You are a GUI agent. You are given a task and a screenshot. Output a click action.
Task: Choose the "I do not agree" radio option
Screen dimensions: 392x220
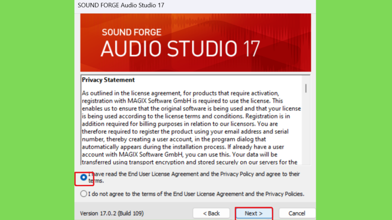(x=83, y=194)
